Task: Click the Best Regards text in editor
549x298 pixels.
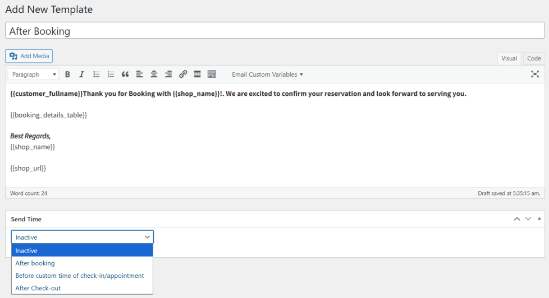Action: 30,136
